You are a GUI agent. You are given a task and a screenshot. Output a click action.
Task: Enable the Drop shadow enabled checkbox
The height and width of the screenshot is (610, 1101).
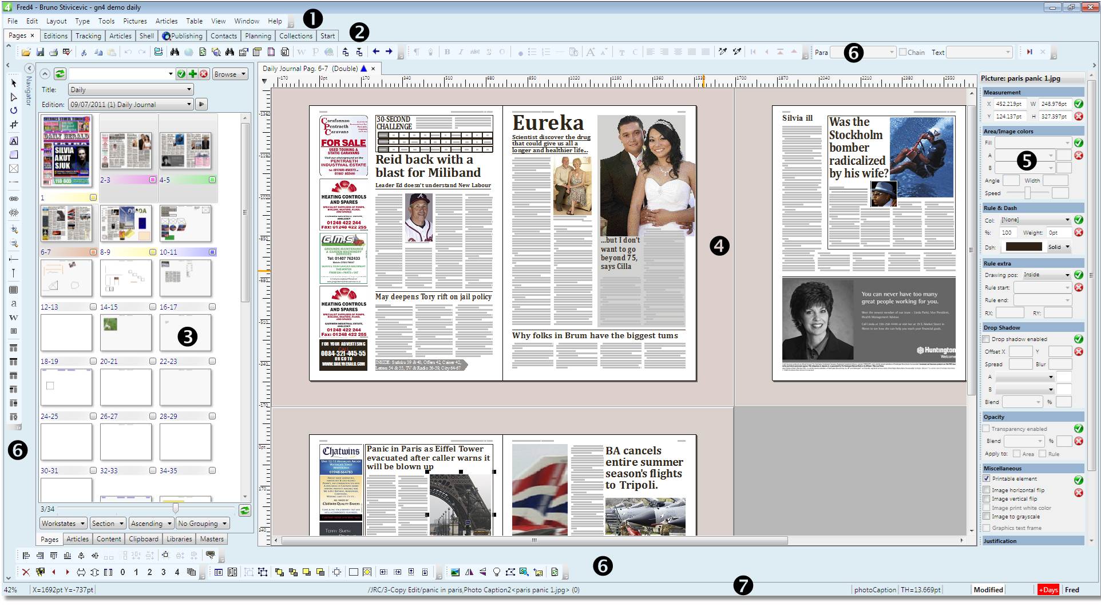(987, 339)
